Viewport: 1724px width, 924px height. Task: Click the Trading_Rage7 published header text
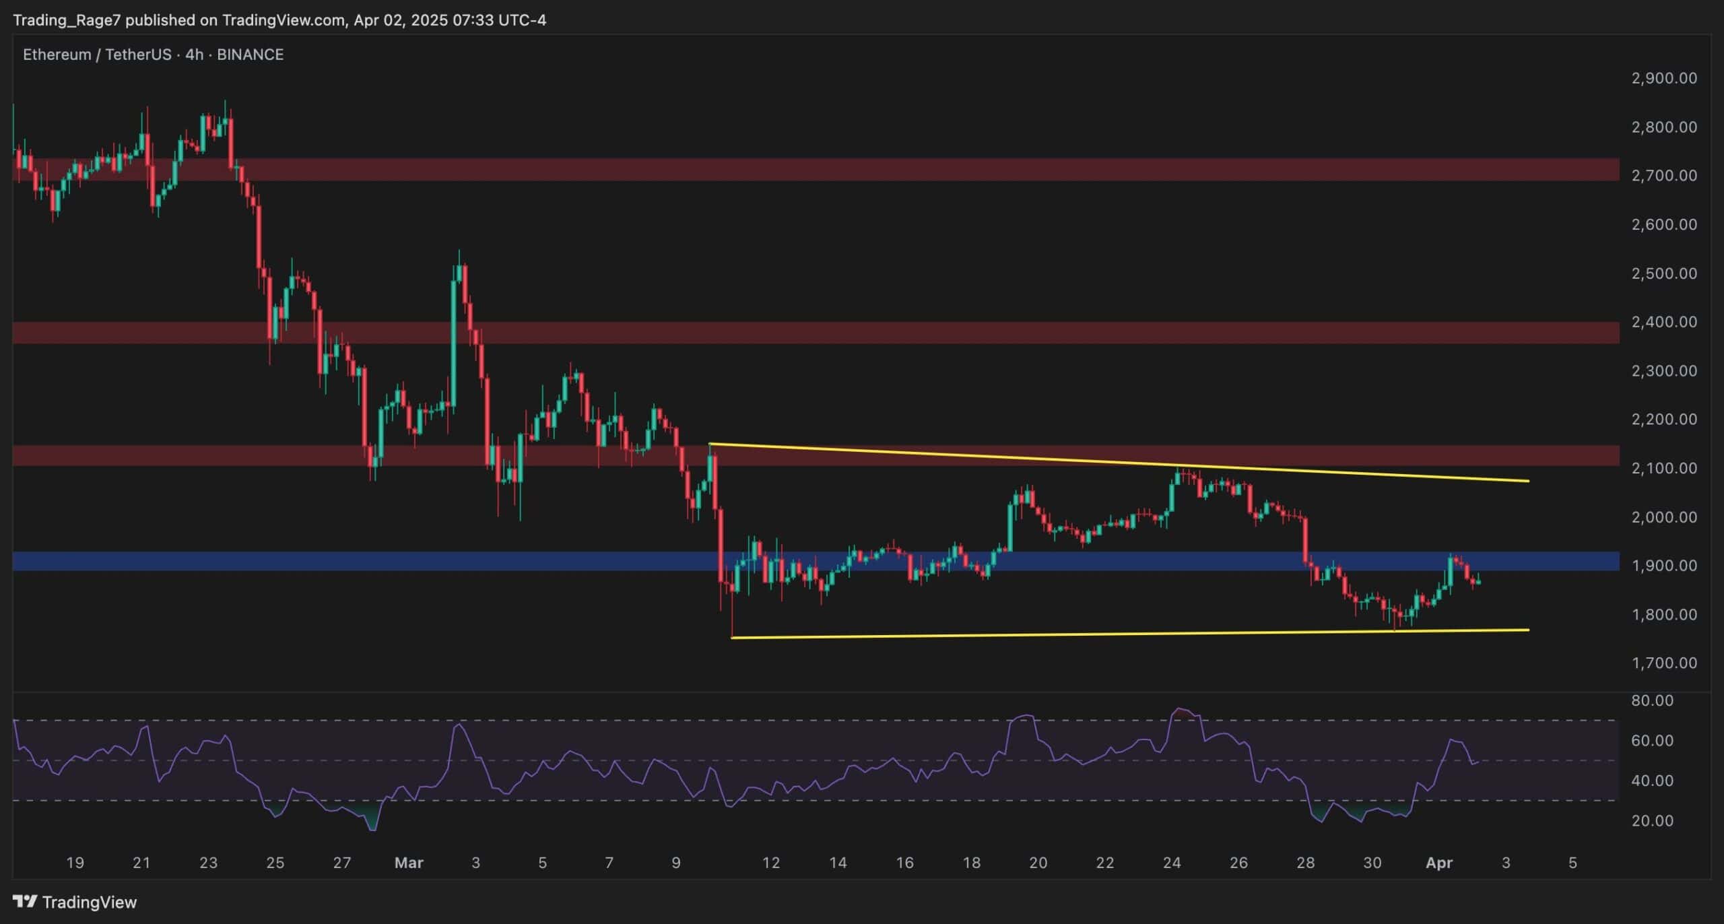pyautogui.click(x=279, y=20)
